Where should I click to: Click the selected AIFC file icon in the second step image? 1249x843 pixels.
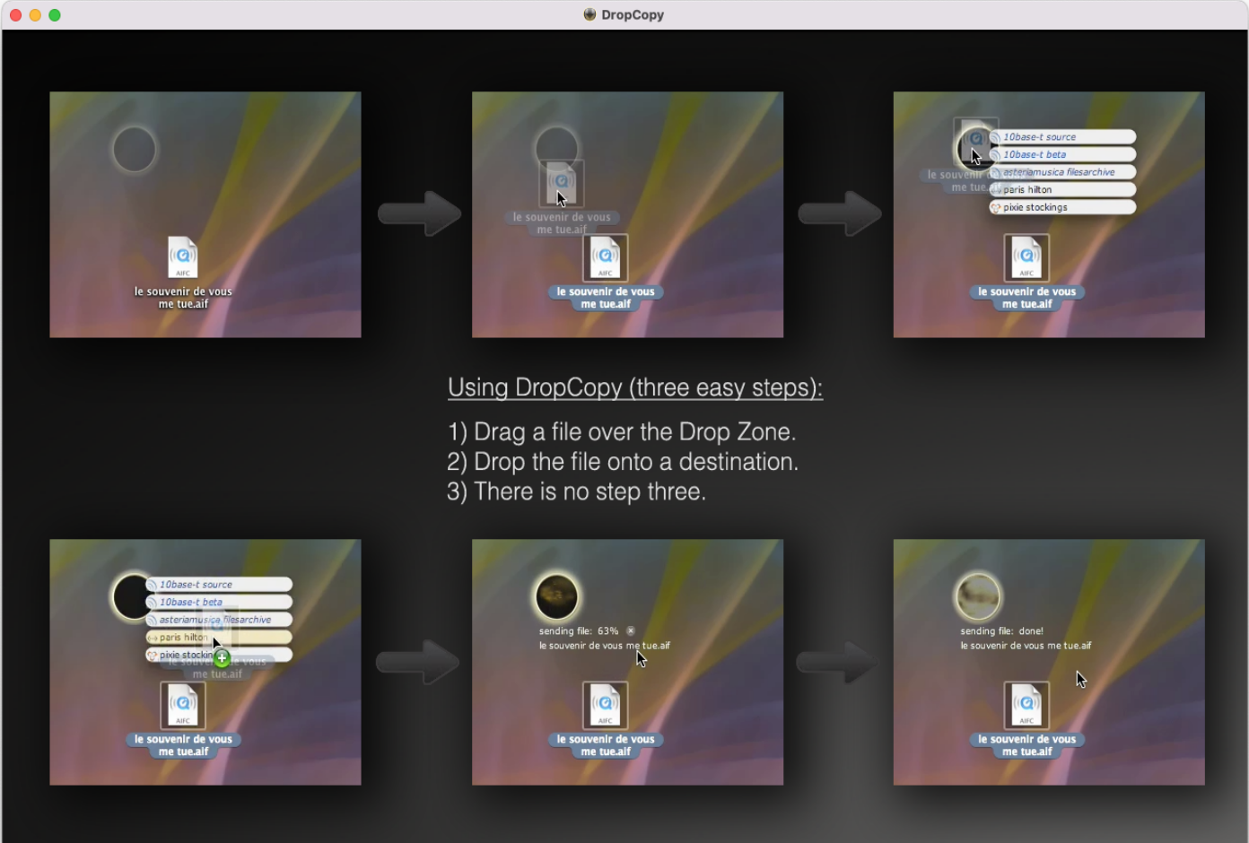[x=606, y=257]
